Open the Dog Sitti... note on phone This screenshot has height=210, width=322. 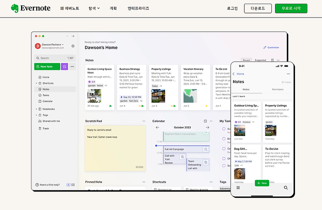[x=247, y=164]
